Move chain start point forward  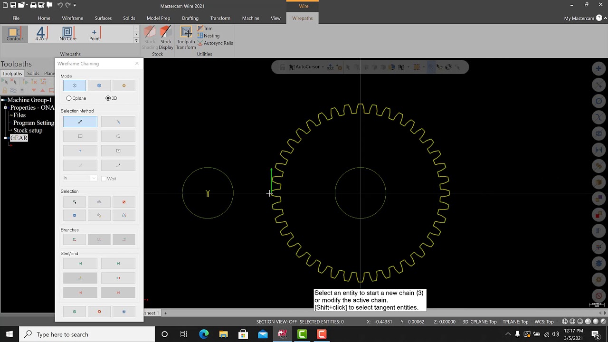click(x=118, y=264)
